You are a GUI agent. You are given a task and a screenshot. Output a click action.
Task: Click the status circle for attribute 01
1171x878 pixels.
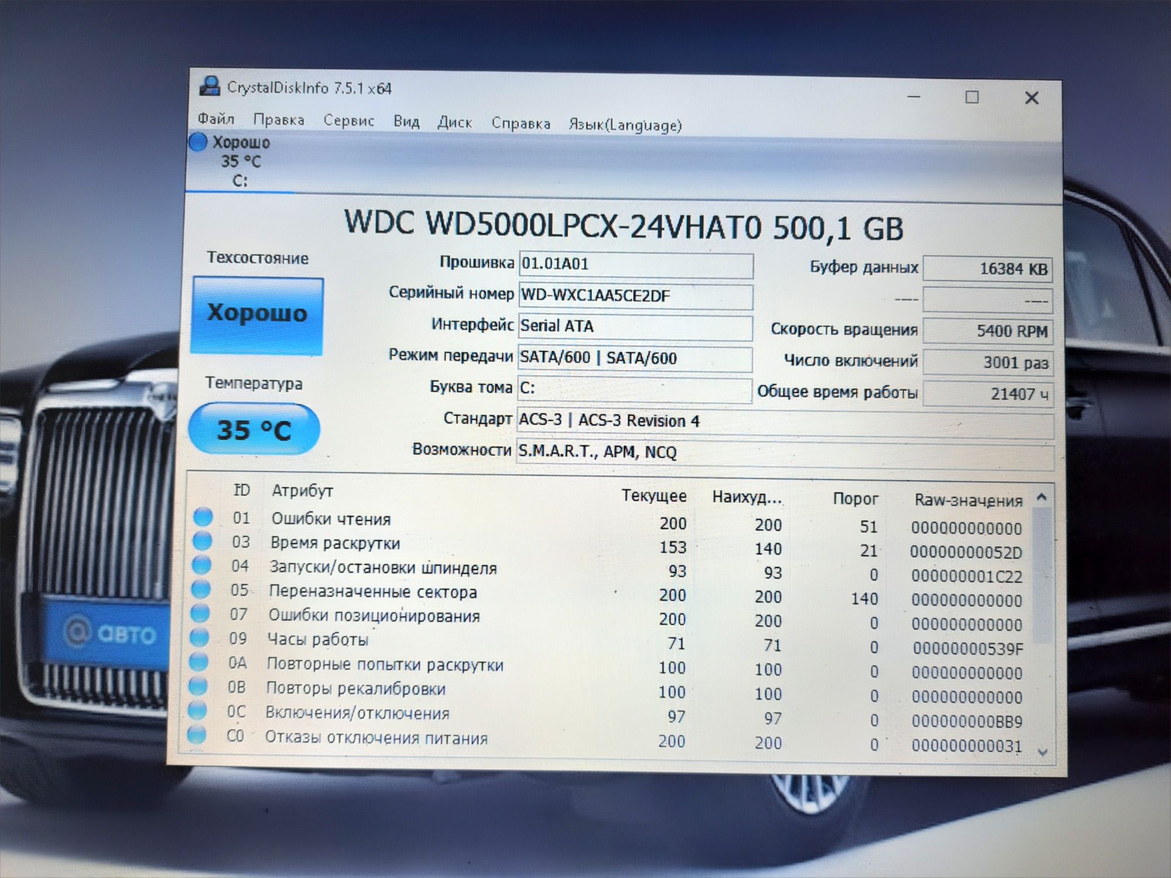pos(203,517)
